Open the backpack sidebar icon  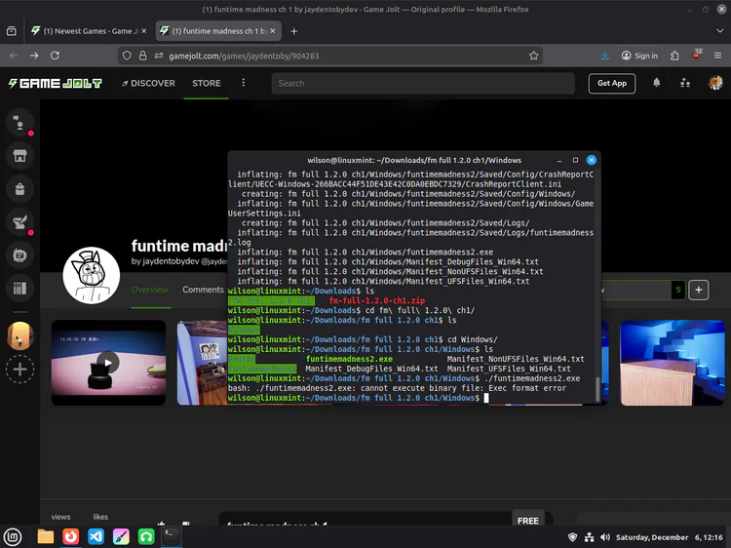[19, 189]
